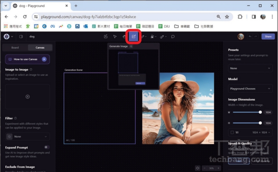This screenshot has width=278, height=172.
Task: Expand the 1024 × 1024 dimensions dropdown
Action: click(261, 132)
